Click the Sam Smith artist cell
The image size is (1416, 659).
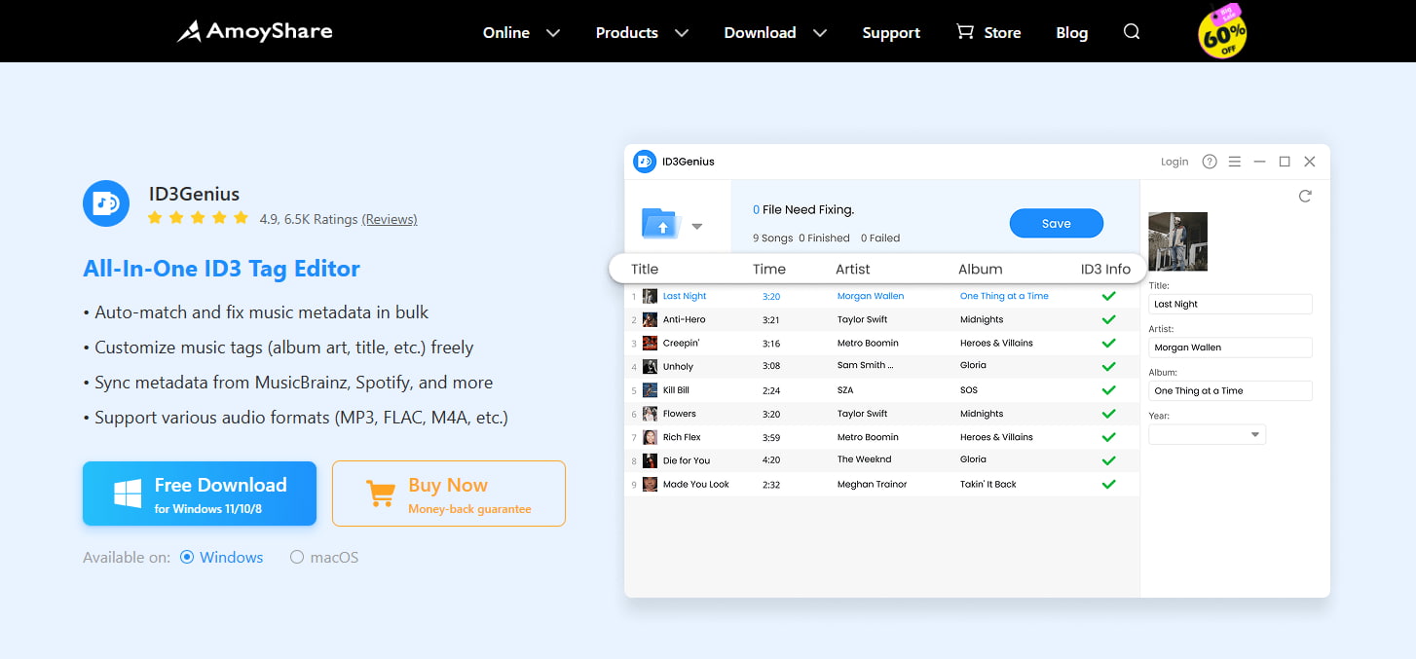pos(865,366)
